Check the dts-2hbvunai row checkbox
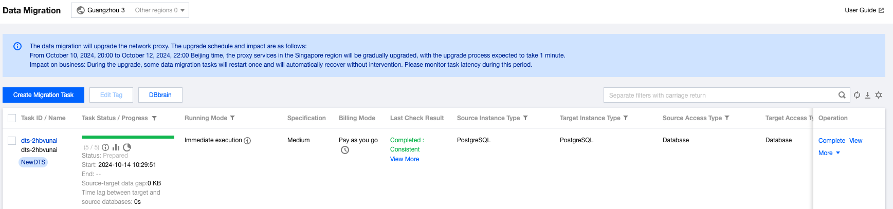This screenshot has width=893, height=209. coord(12,141)
